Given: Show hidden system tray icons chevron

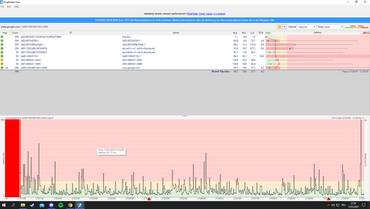Looking at the screenshot, I should (328, 205).
